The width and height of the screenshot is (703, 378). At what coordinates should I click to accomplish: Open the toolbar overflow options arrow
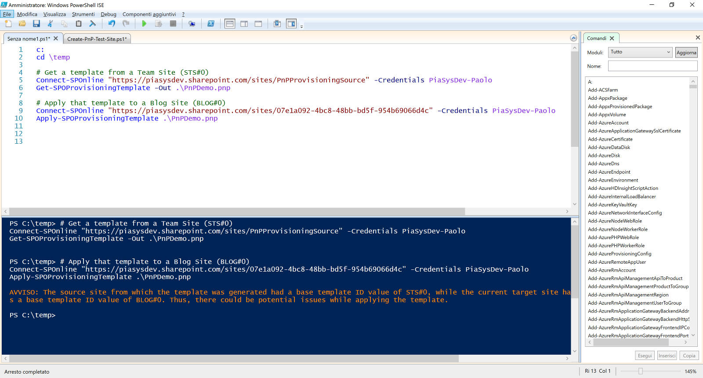pyautogui.click(x=301, y=26)
